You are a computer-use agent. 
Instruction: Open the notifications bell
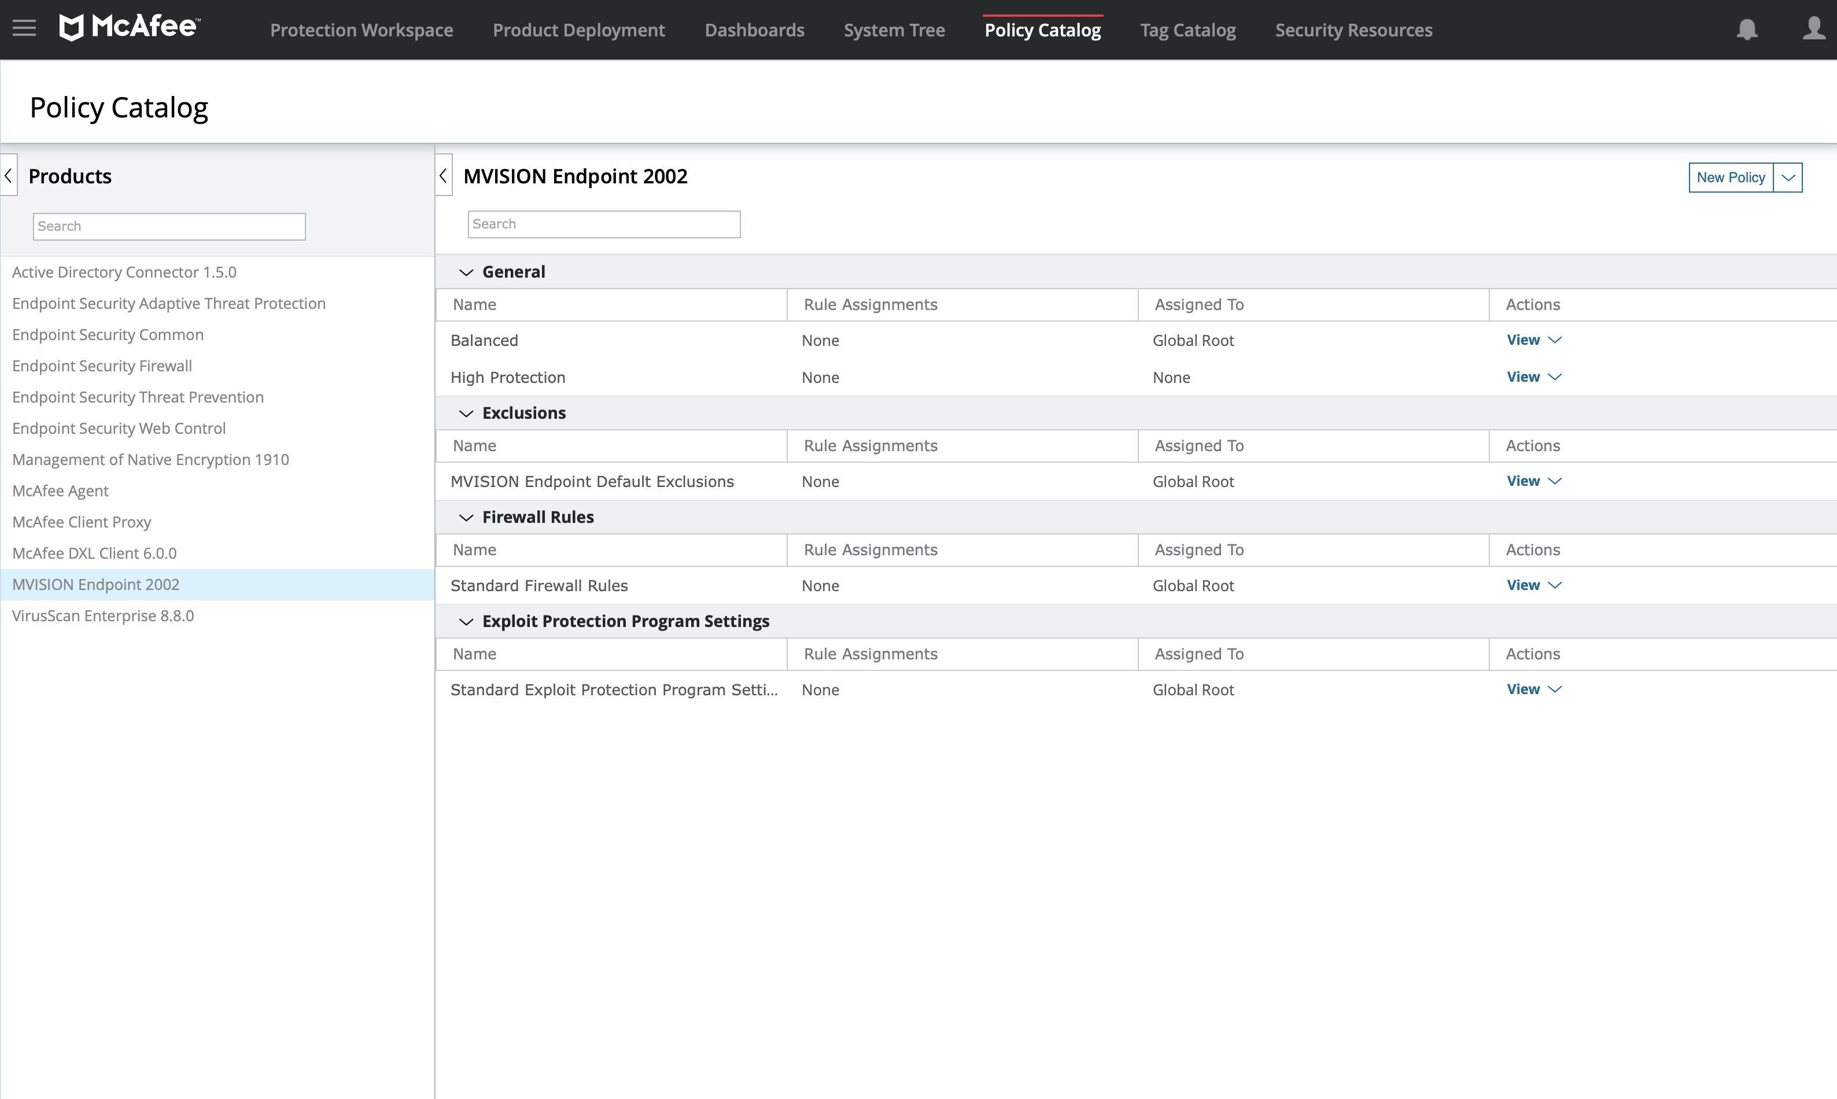(x=1747, y=29)
